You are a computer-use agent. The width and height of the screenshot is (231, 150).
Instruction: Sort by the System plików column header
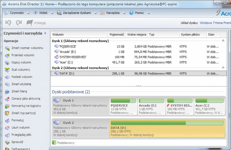193,35
